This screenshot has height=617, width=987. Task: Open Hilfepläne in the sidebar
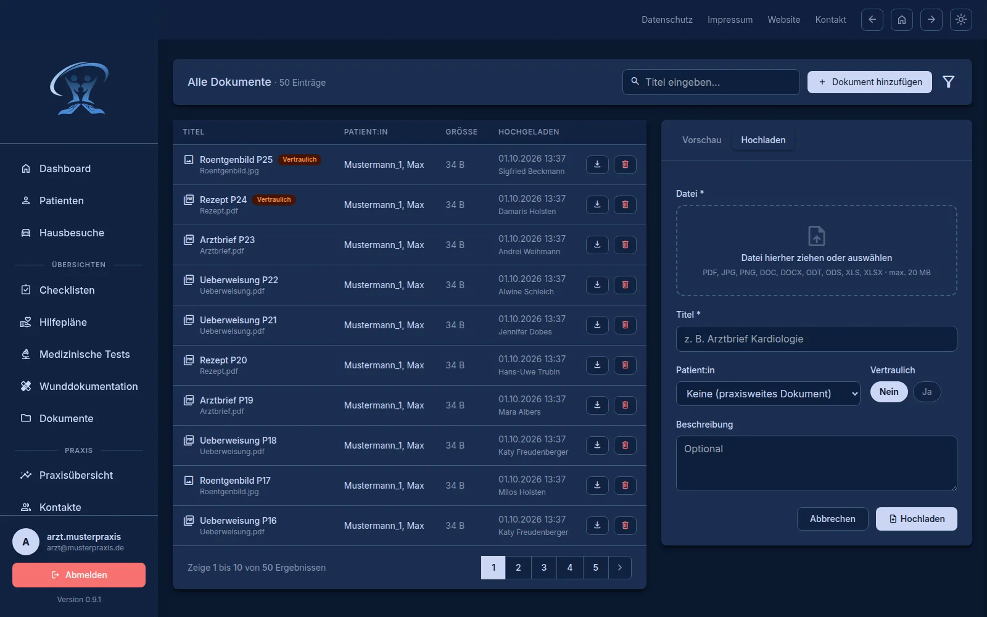pos(79,322)
